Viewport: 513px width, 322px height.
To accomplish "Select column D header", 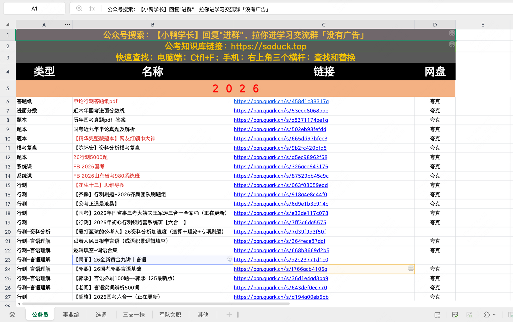I will tap(435, 24).
